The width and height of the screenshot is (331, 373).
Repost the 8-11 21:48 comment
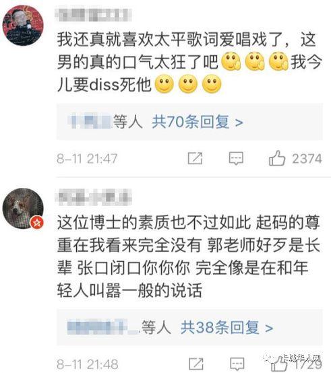point(196,364)
